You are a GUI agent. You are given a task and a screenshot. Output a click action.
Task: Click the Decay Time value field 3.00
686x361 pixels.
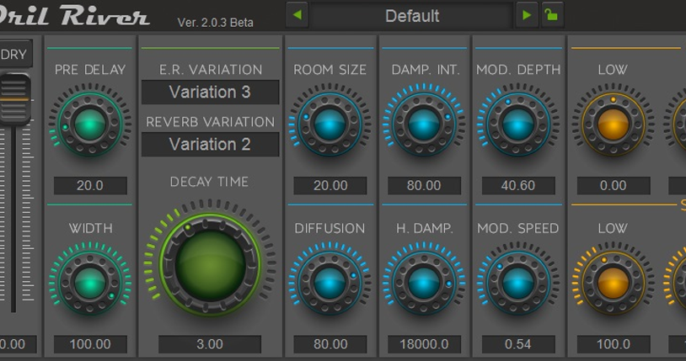210,344
